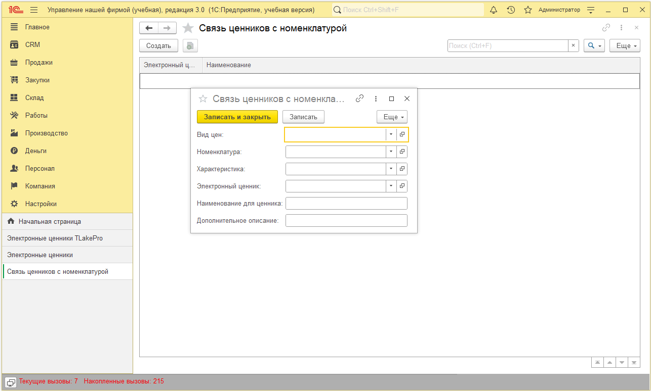Click the copy-record icon next to Создать
Image resolution: width=651 pixels, height=391 pixels.
point(190,45)
